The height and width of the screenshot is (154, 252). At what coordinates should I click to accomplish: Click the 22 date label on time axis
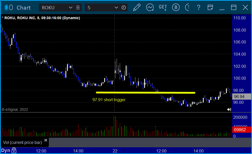115,151
